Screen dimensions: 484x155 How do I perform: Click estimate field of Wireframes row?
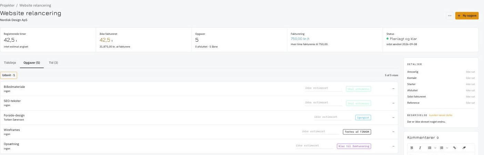tap(320, 132)
